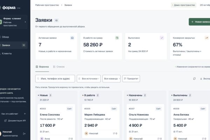This screenshot has width=210, height=140.
Task: Click Рабочее пространство breadcrumb
Action: [47, 5]
